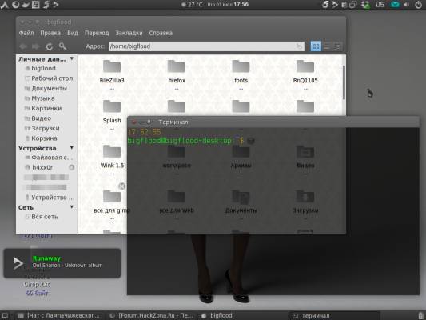This screenshot has height=320, width=426.
Task: Click show desktop icon in bottom panel
Action: [5, 316]
